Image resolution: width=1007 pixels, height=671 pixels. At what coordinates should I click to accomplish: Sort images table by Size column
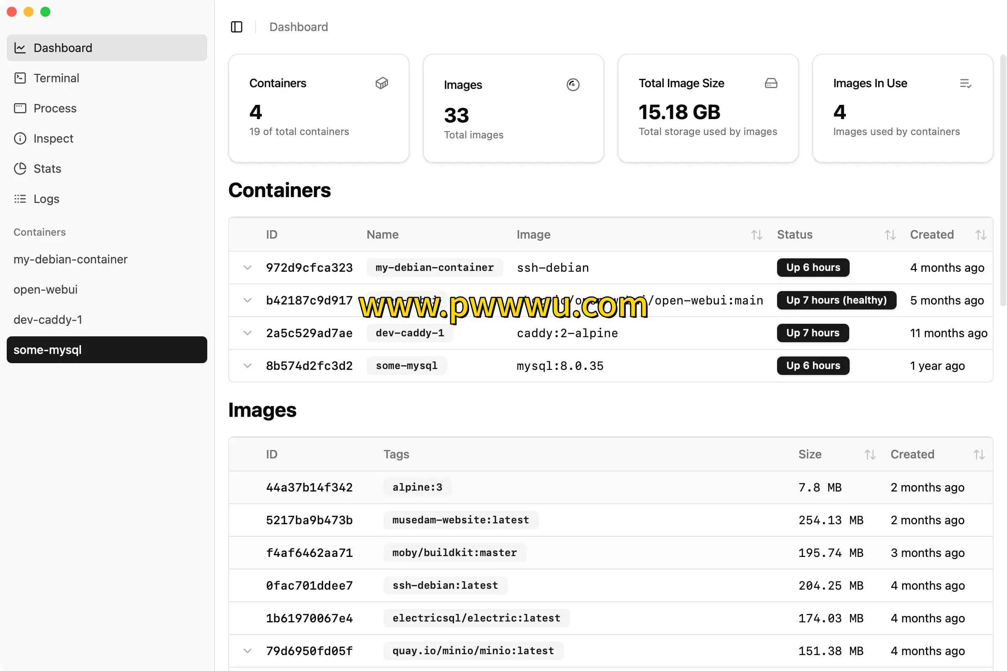click(869, 455)
